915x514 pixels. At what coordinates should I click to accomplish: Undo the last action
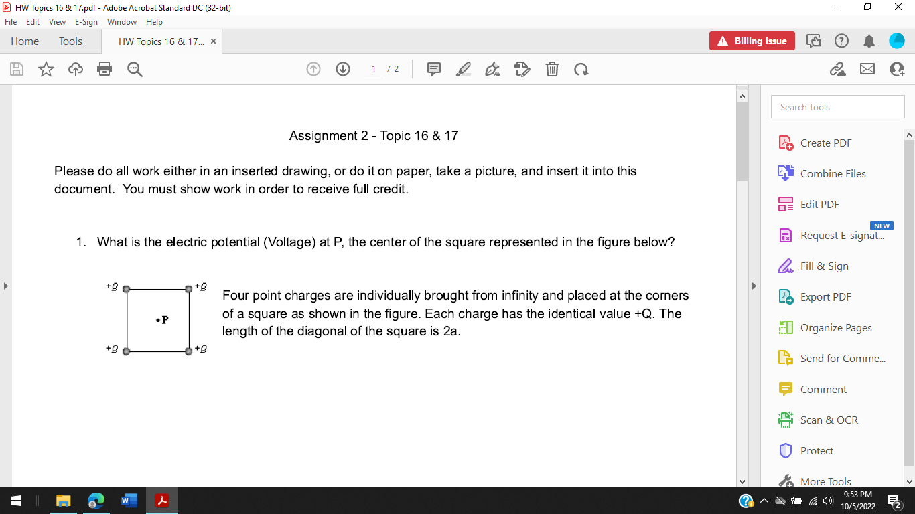point(581,69)
